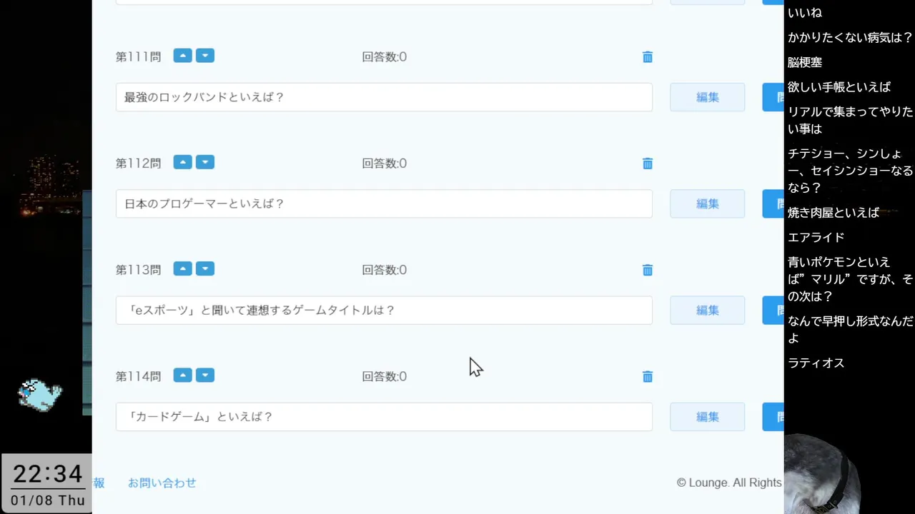
Task: Move question 111 up with the arrow
Action: point(183,56)
